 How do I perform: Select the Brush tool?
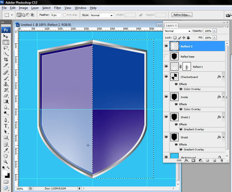click(x=6, y=78)
